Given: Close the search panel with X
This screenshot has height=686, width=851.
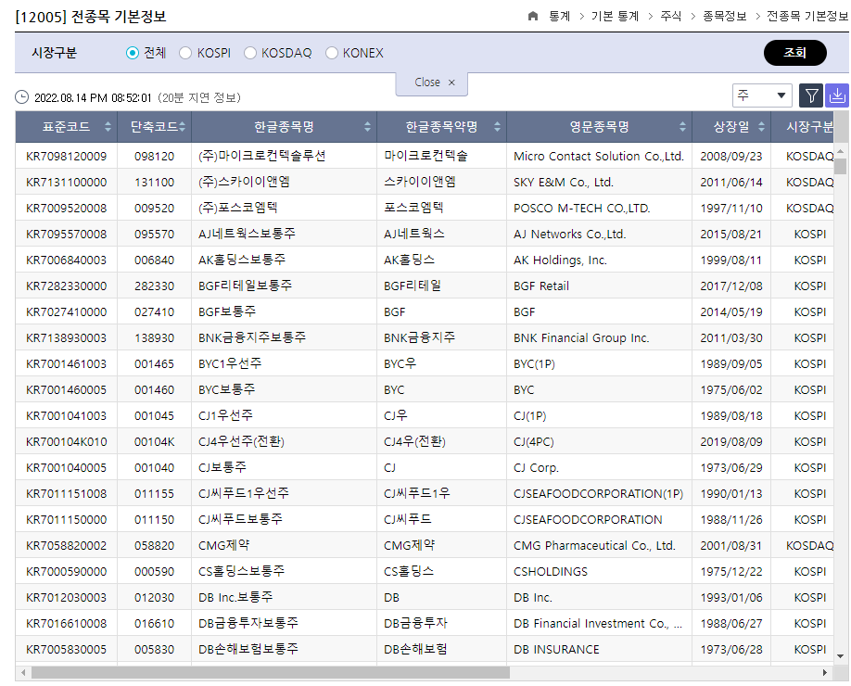Looking at the screenshot, I should click(x=451, y=83).
